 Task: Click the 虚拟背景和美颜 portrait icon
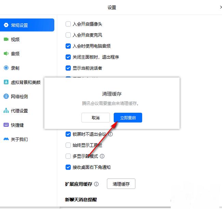[6, 82]
